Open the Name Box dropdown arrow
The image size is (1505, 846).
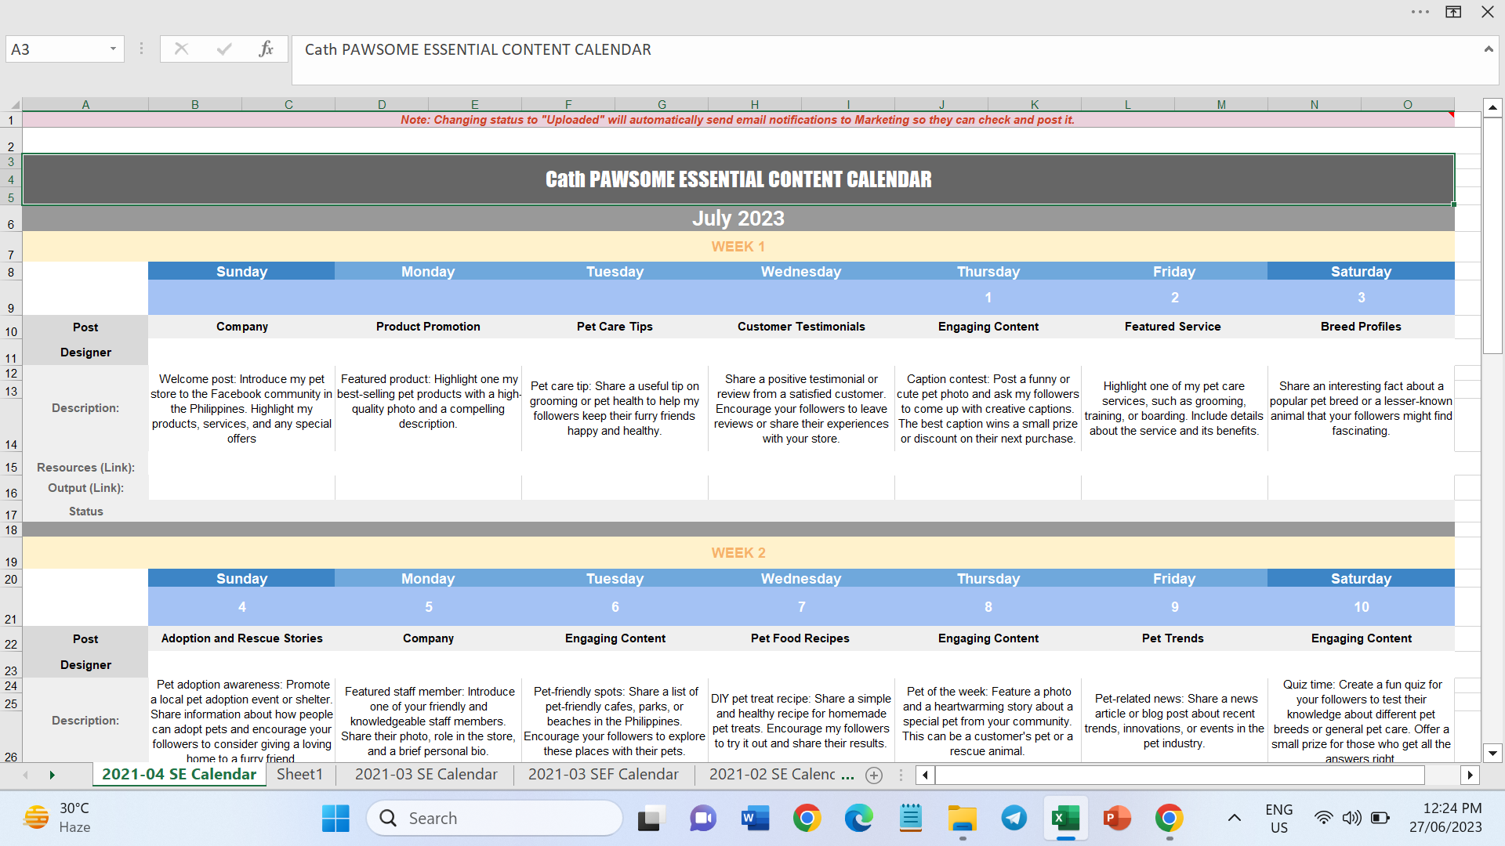(113, 49)
